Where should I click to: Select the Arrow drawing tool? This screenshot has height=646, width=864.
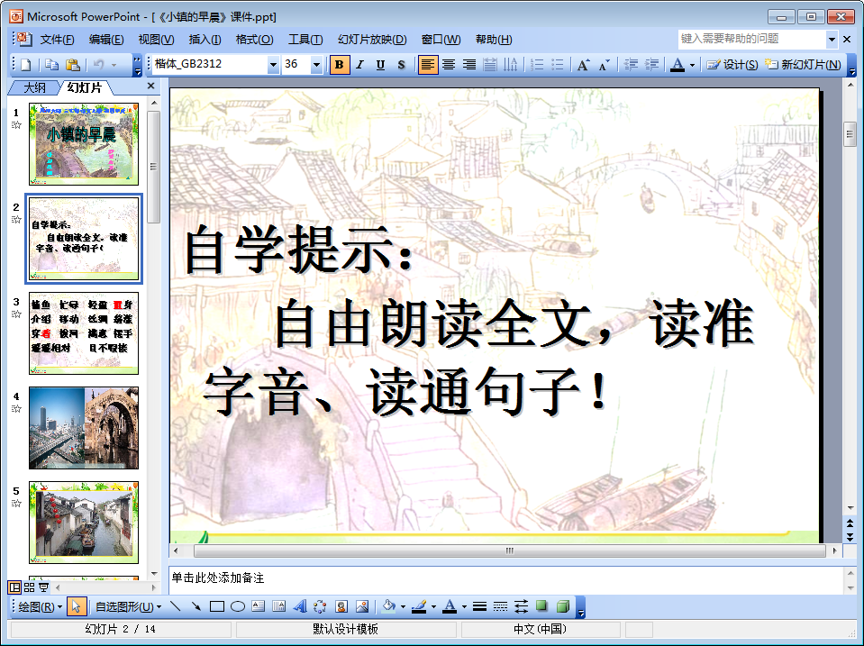[196, 607]
